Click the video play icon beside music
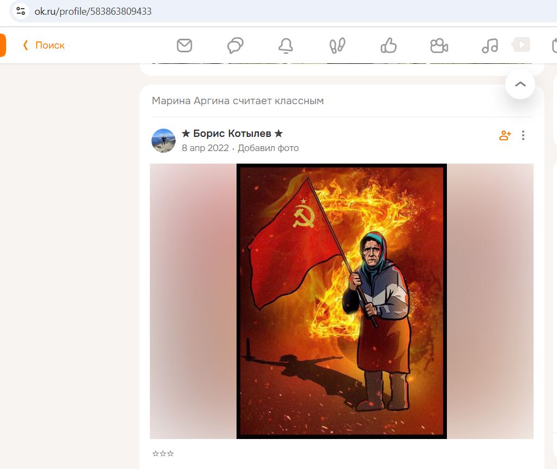This screenshot has width=557, height=469. tap(521, 45)
